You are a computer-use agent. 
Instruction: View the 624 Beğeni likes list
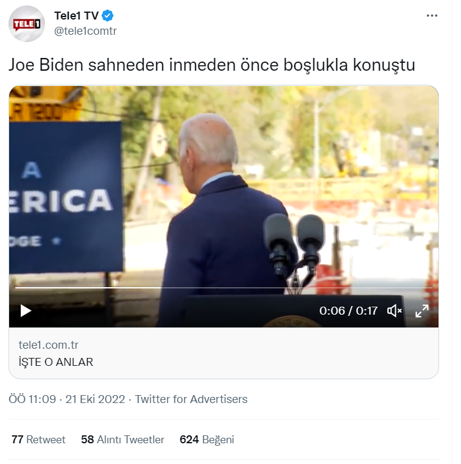(x=206, y=440)
